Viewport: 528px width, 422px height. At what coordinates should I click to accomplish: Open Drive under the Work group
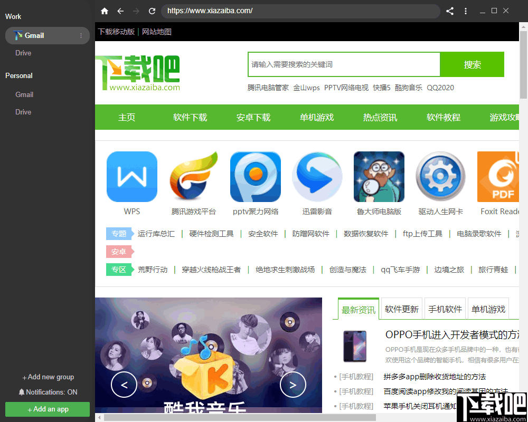point(23,53)
